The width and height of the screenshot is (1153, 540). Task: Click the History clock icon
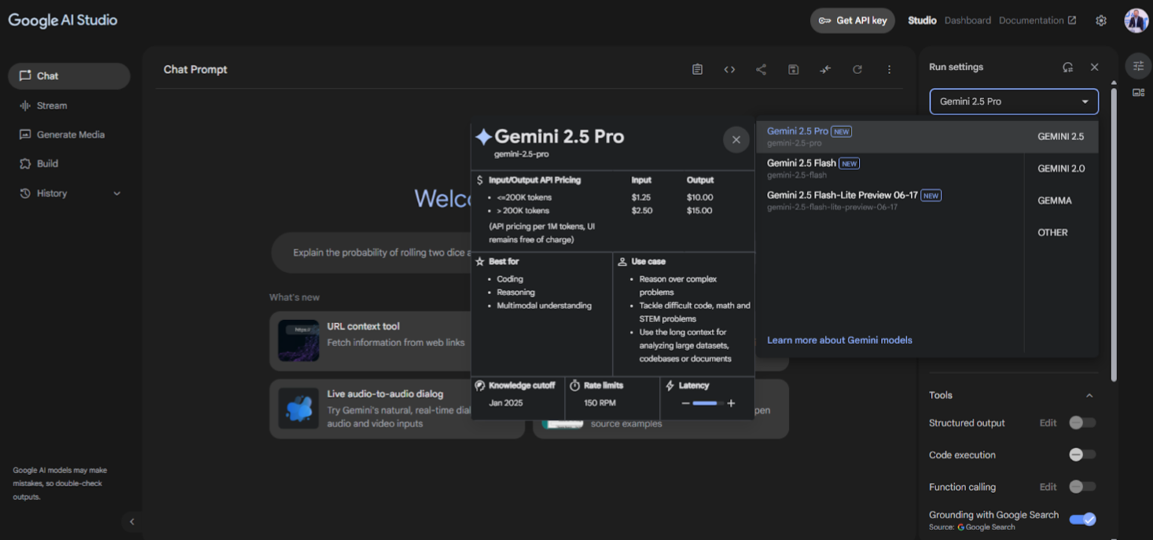pyautogui.click(x=25, y=193)
